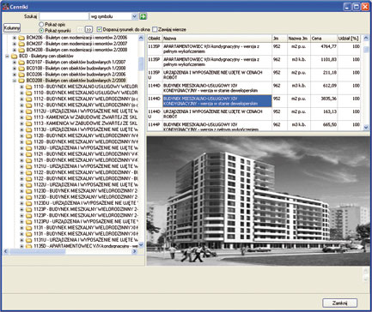Click the green search arrow icon
This screenshot has width=372, height=312.
[x=143, y=16]
